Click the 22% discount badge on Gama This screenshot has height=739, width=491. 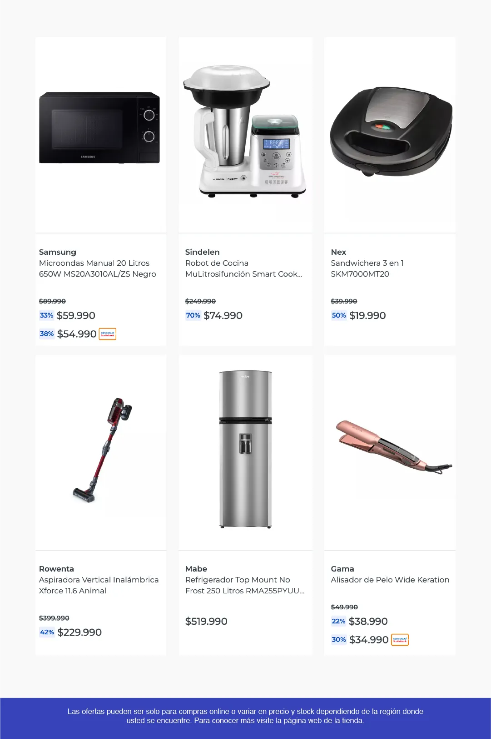tap(338, 621)
